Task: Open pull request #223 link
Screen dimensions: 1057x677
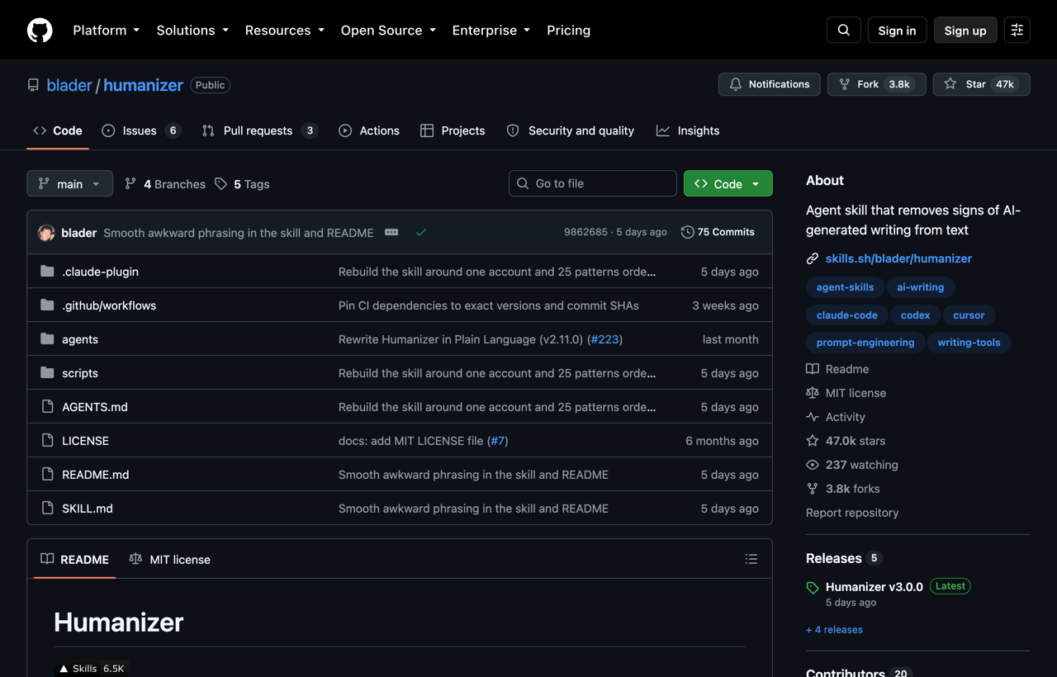Action: click(604, 339)
